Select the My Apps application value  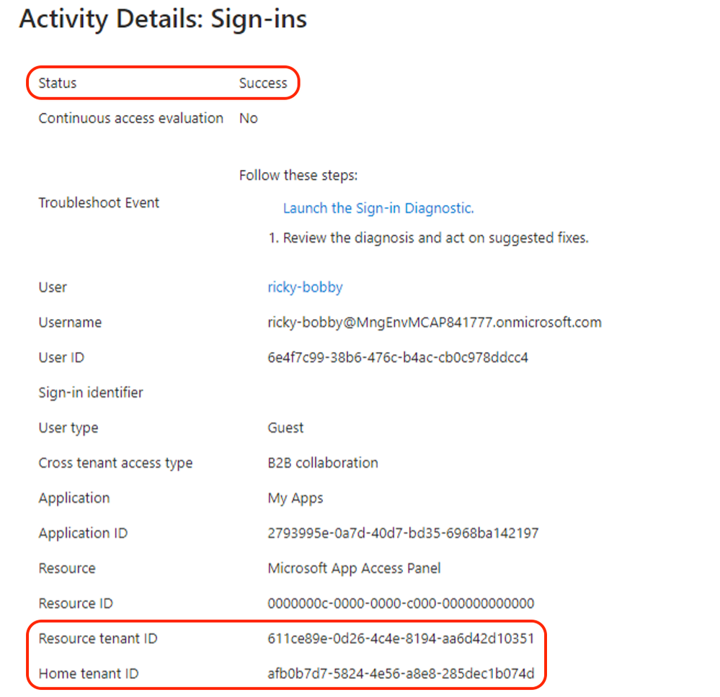(295, 498)
